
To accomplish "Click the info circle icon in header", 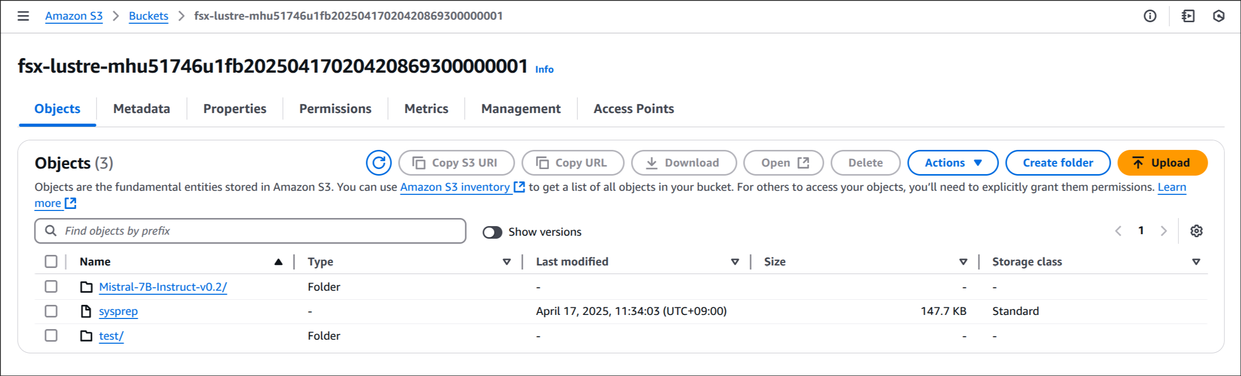I will coord(1150,16).
